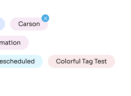
Task: Pick the rose-colored Colorful Tag Test pill
Action: tap(81, 61)
